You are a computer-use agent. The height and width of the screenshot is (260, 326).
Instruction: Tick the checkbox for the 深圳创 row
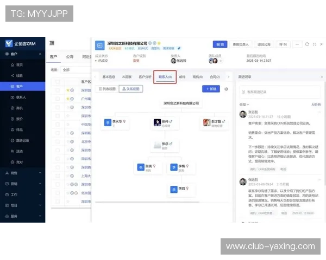[58, 90]
